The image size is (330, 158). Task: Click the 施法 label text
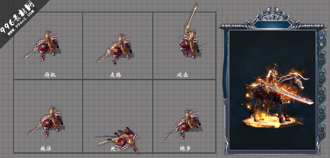click(x=46, y=149)
